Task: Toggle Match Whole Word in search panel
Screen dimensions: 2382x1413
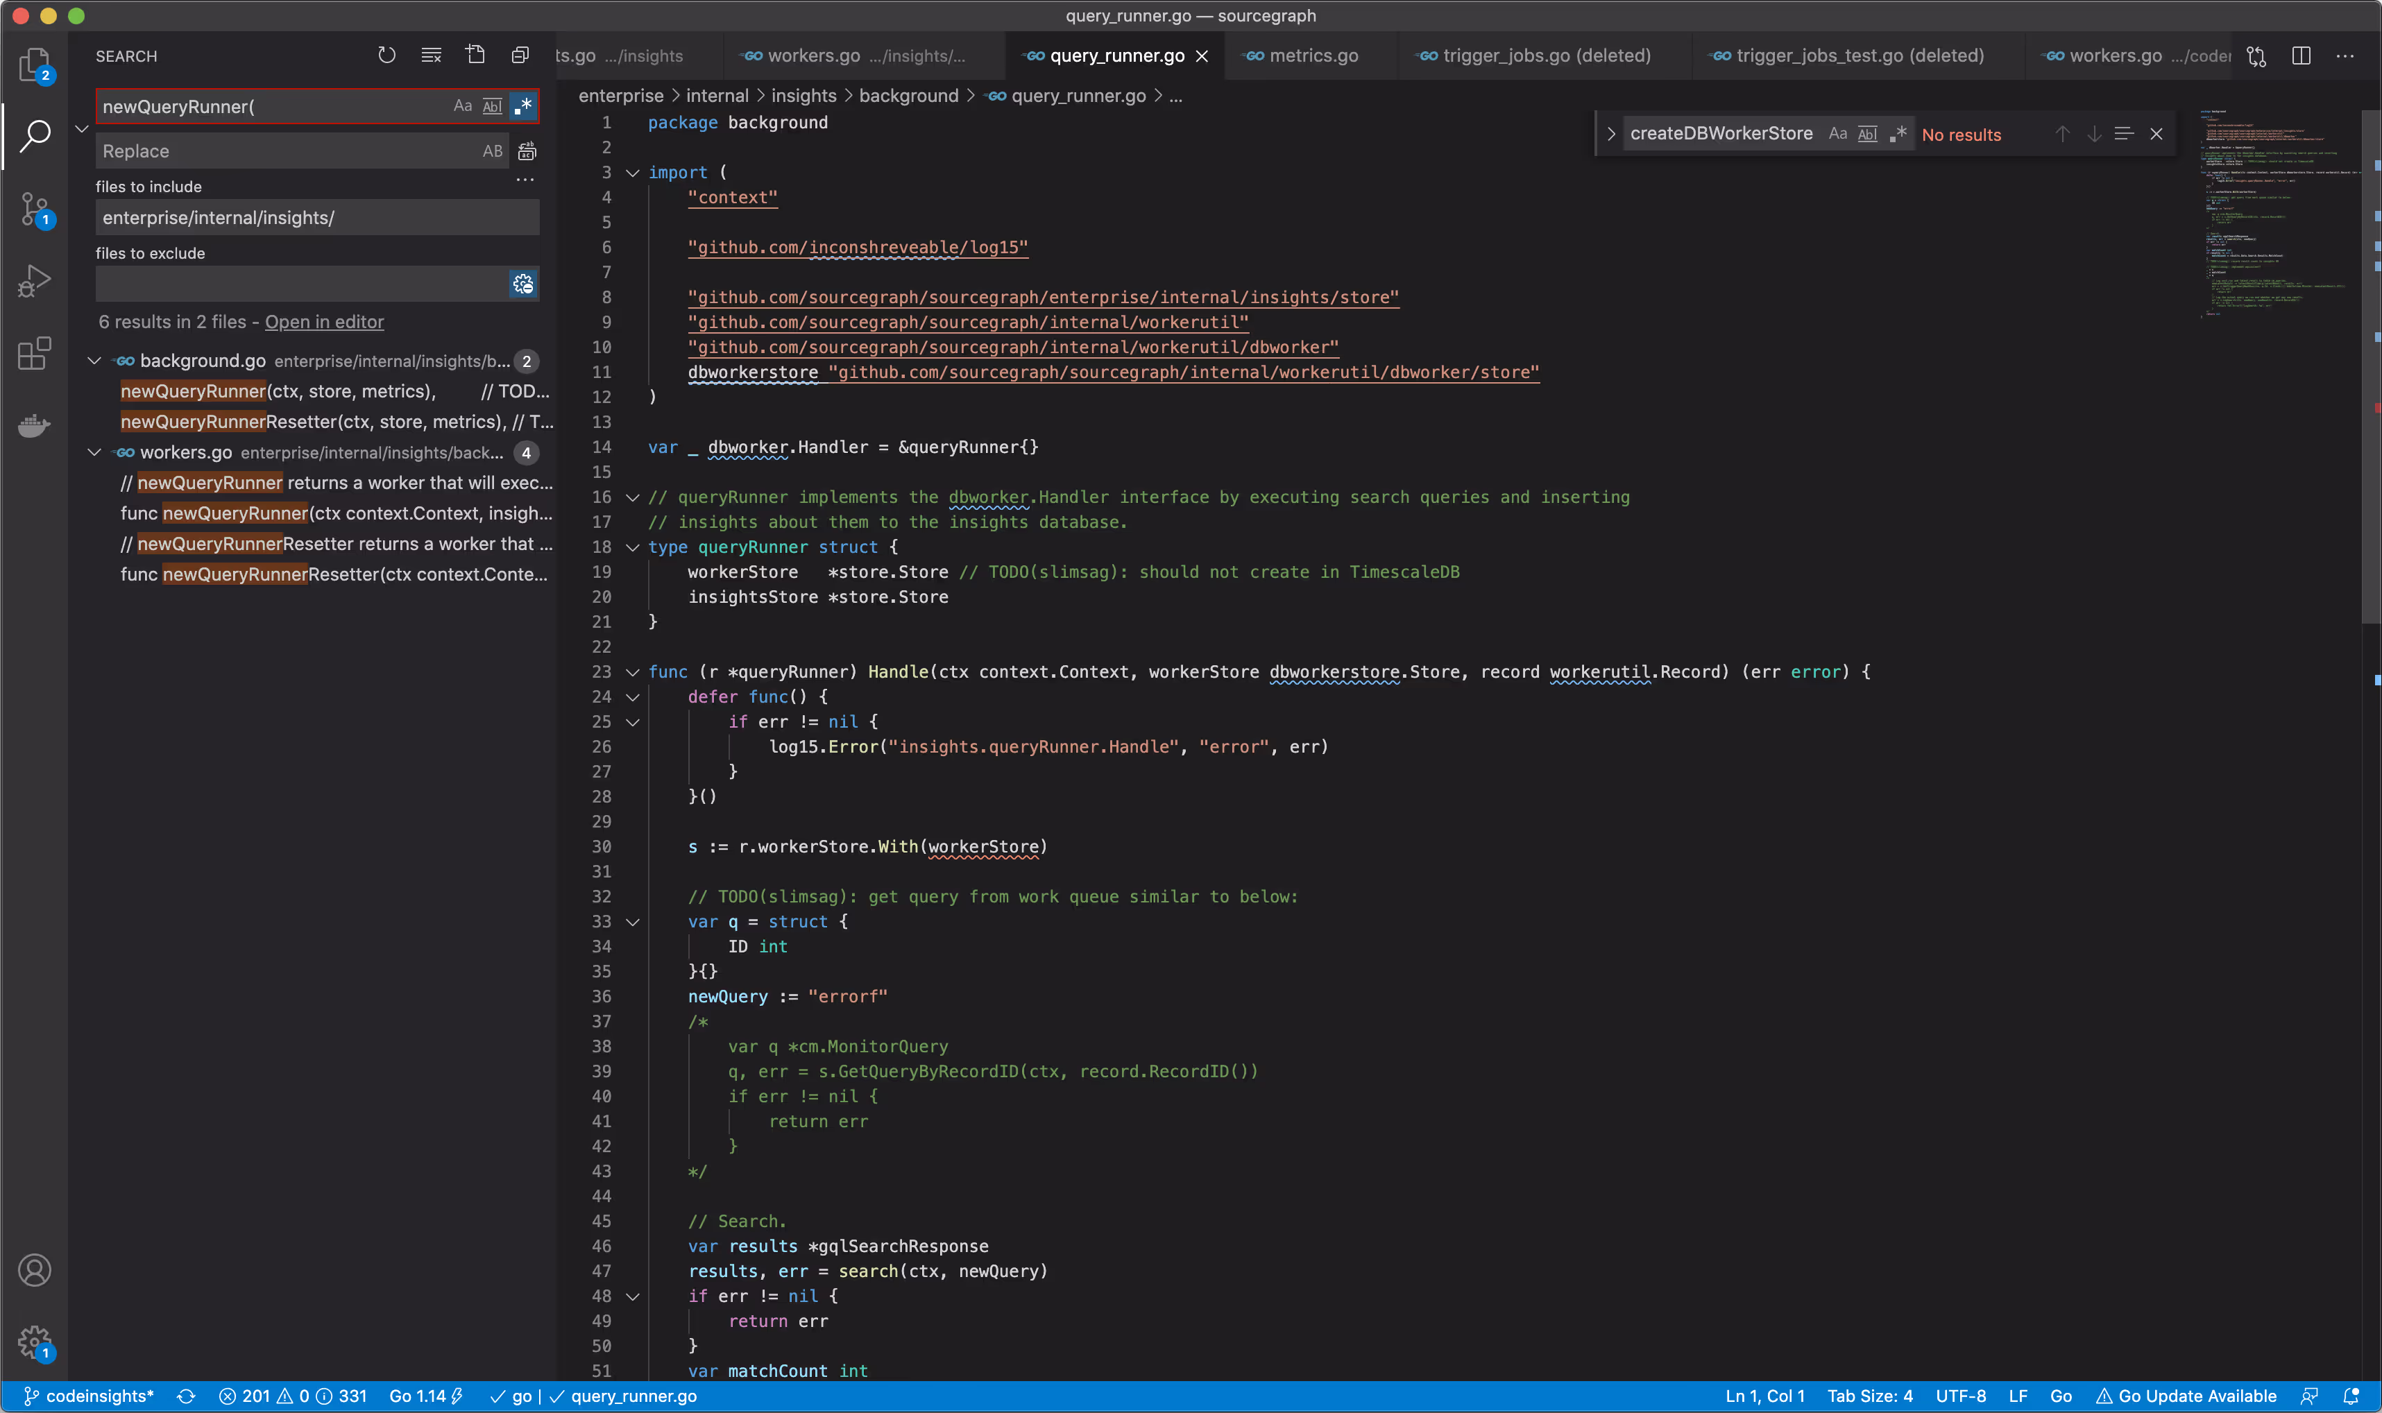Action: pos(493,105)
